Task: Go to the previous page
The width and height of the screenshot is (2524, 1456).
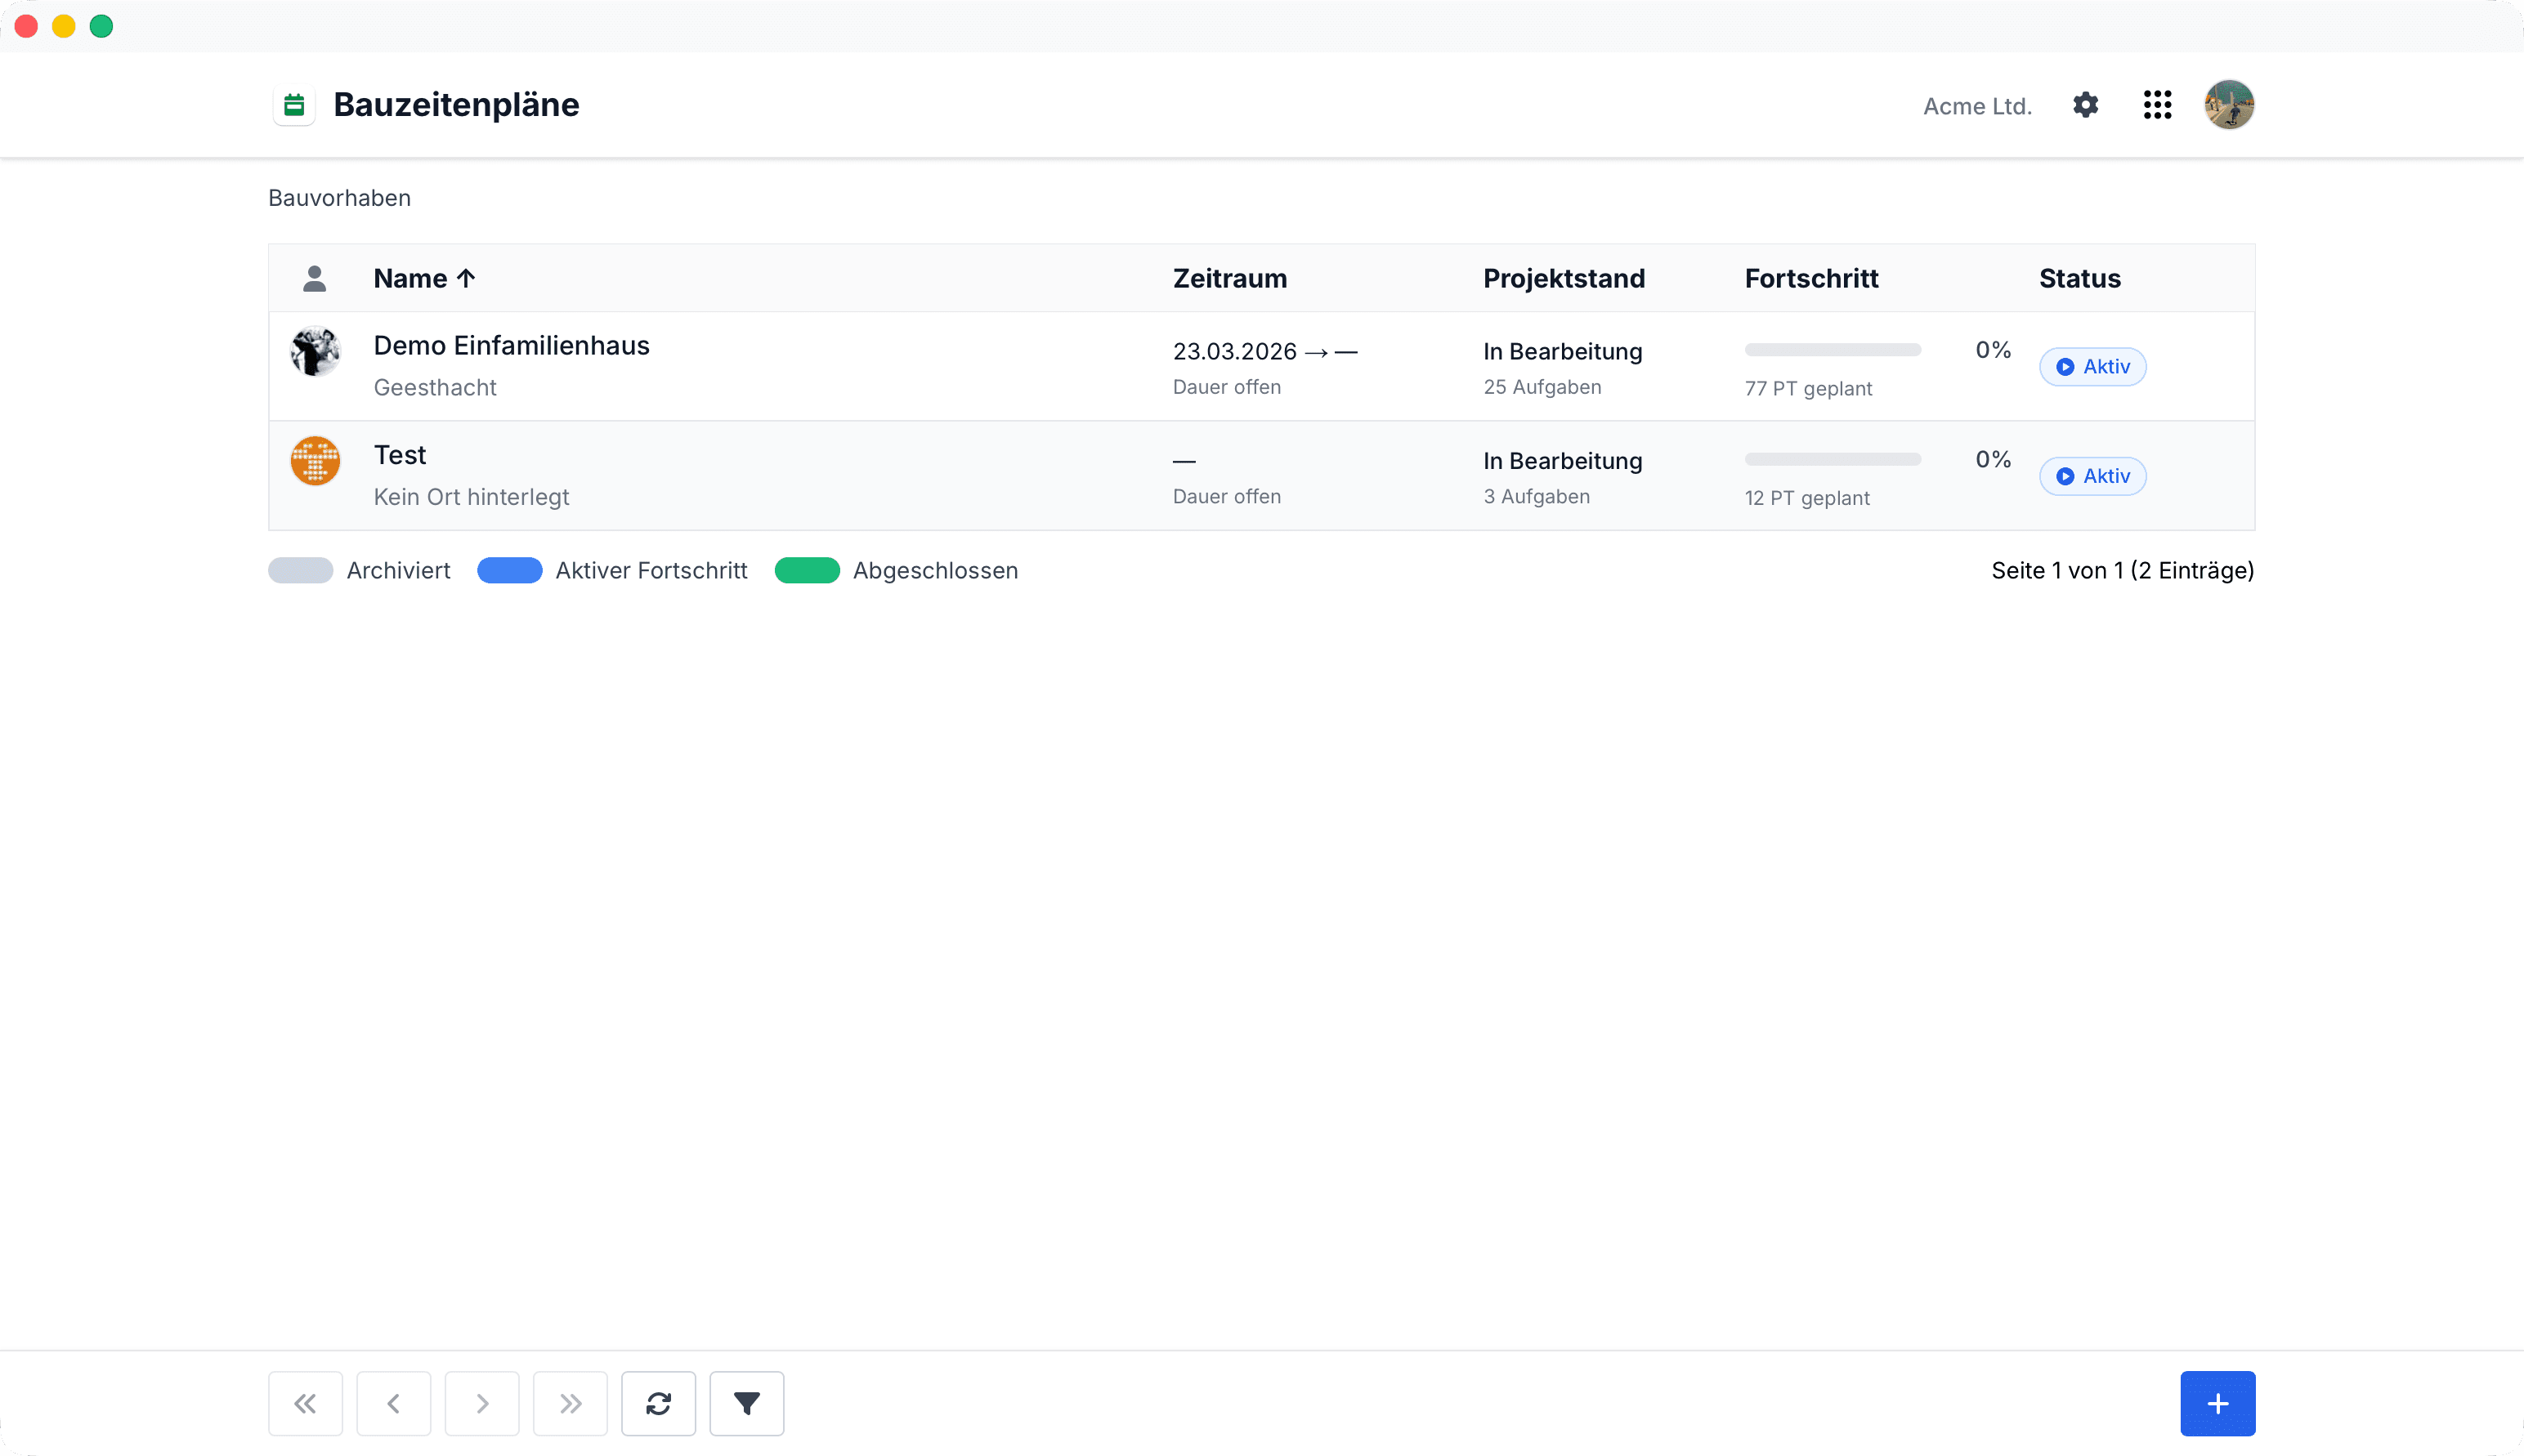Action: [x=393, y=1403]
